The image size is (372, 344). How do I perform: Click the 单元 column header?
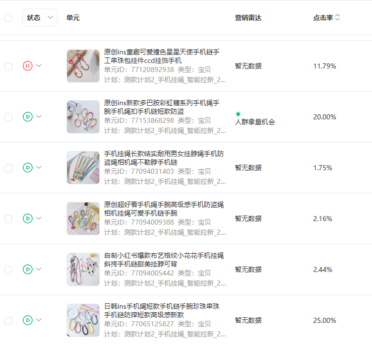click(x=73, y=18)
